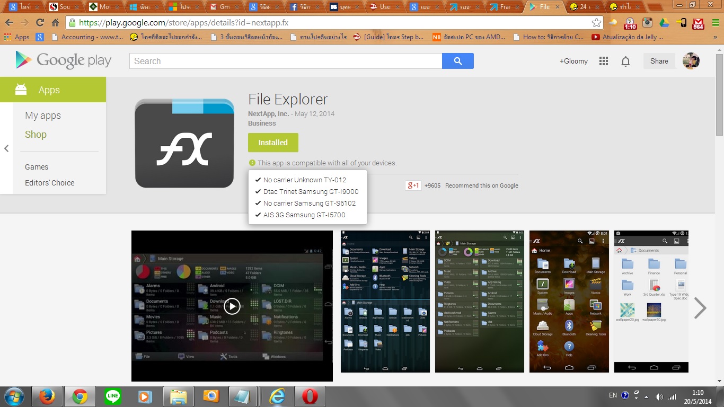Open the green usage-stats screenshot
724x407 pixels.
[480, 302]
